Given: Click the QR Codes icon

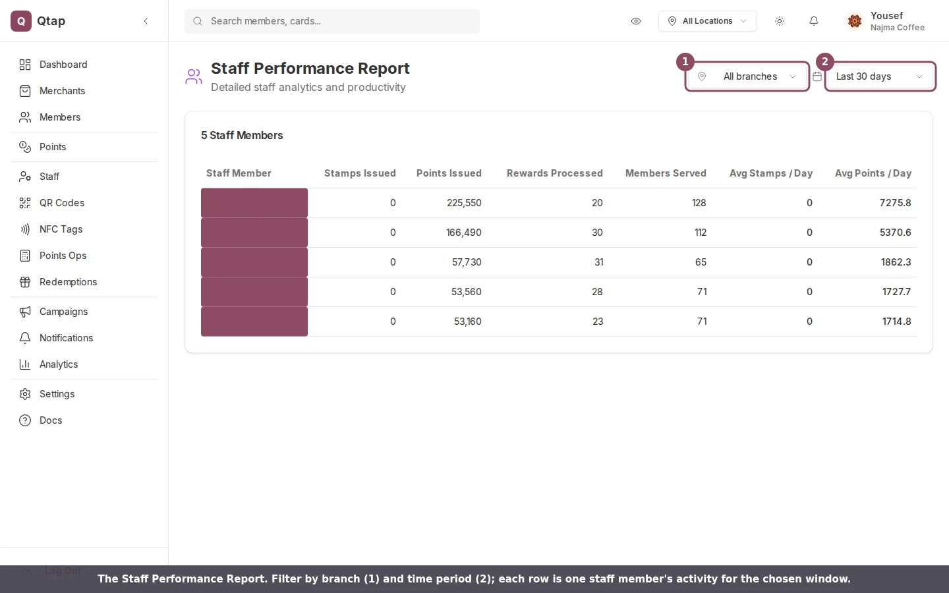Looking at the screenshot, I should 25,203.
